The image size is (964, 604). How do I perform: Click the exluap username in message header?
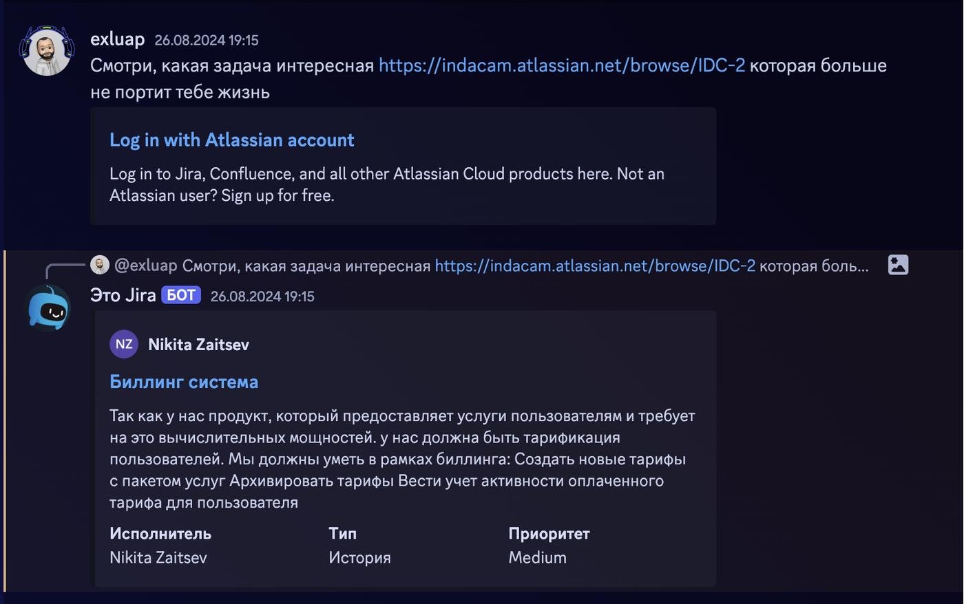tap(118, 39)
